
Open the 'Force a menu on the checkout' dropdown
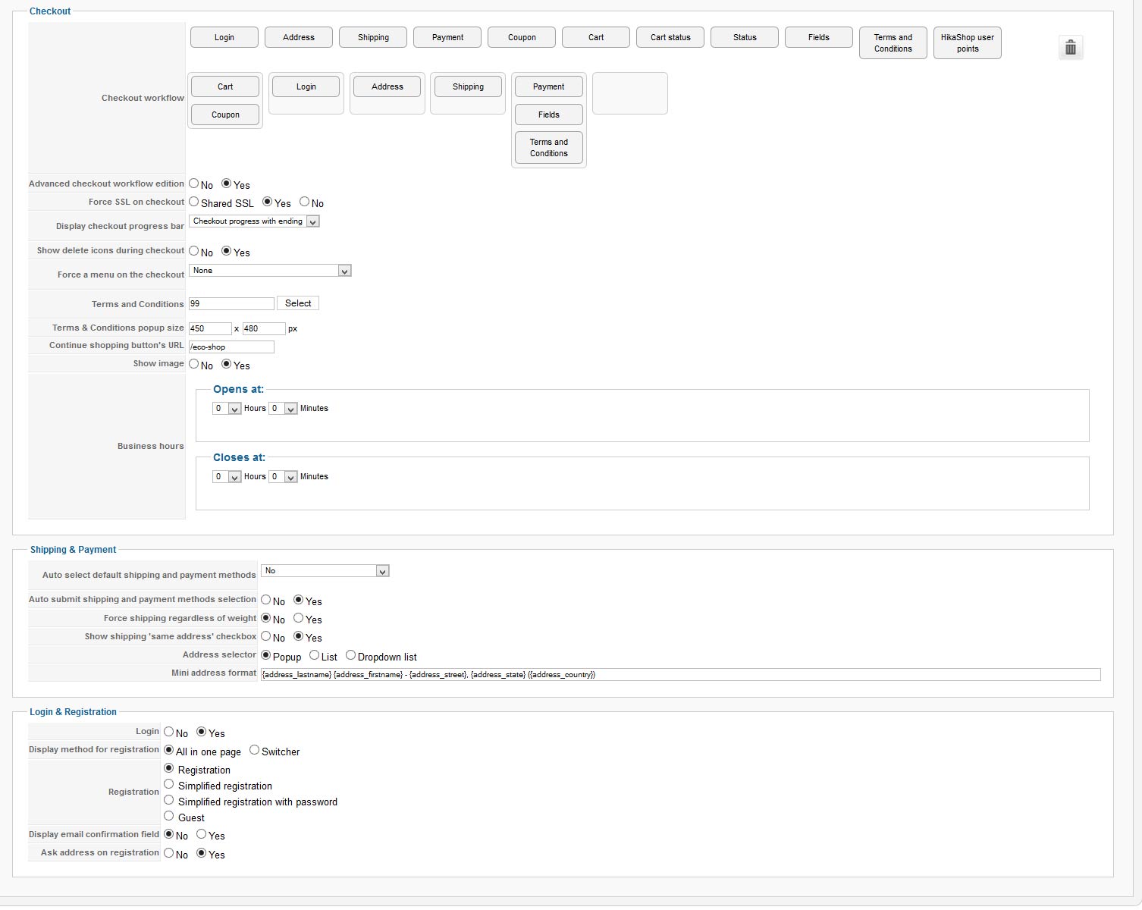click(270, 271)
